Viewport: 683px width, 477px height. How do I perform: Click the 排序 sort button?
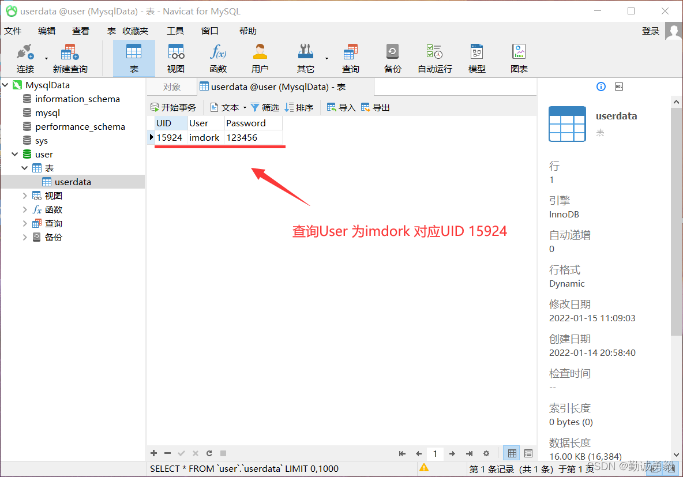(299, 108)
